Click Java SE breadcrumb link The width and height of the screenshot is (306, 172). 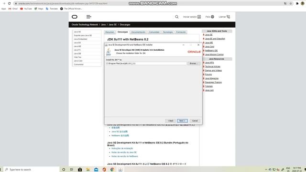coord(113,25)
